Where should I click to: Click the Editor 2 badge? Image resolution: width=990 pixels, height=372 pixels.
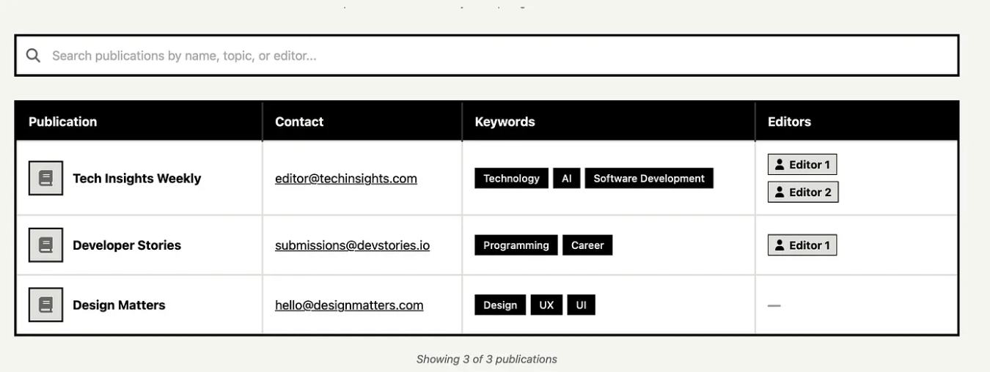coord(802,192)
